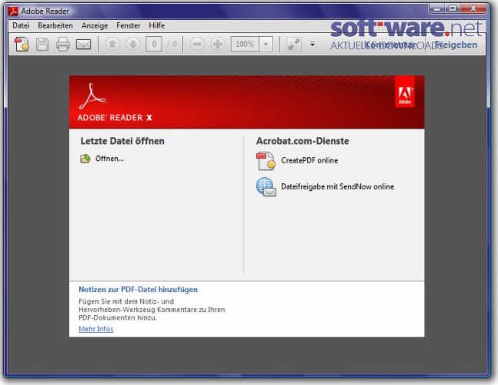The width and height of the screenshot is (498, 385).
Task: Click the Öffnen... link
Action: point(110,159)
